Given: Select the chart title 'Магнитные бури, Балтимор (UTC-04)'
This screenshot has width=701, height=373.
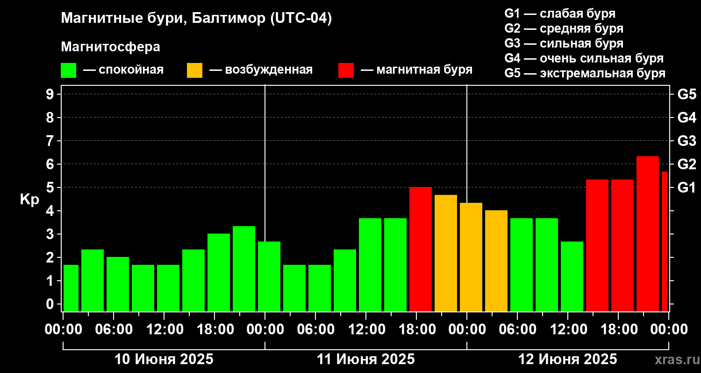Looking at the screenshot, I should 196,19.
